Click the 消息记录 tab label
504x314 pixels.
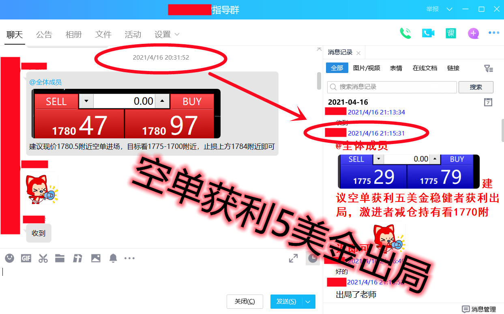pyautogui.click(x=340, y=52)
